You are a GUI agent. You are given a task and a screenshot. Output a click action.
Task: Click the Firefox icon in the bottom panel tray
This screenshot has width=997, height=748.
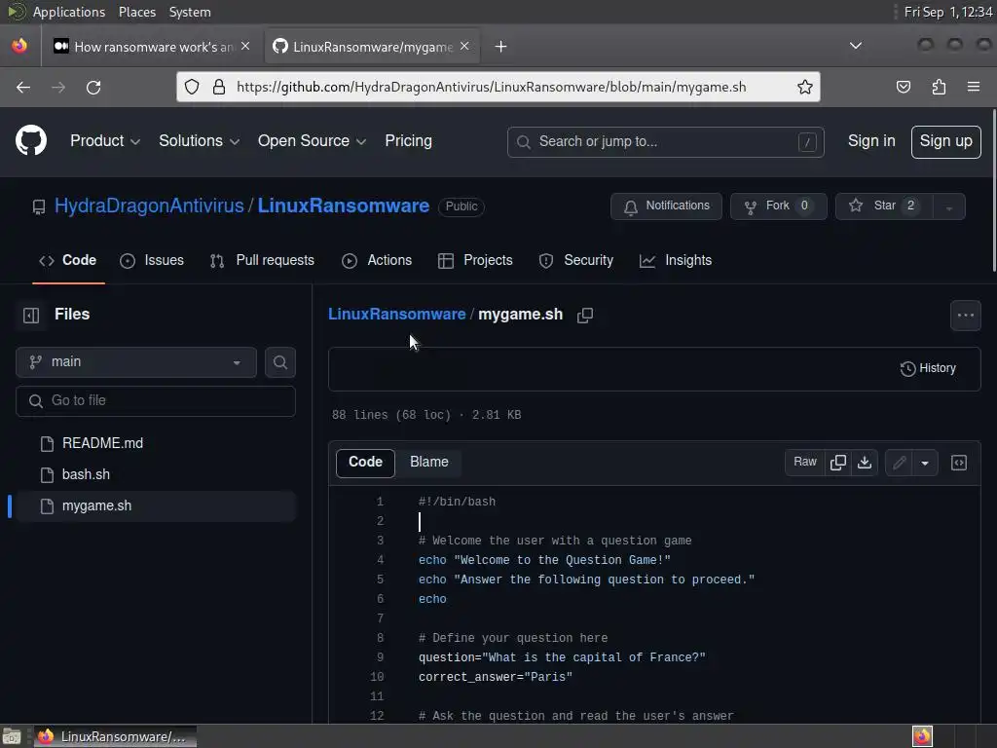922,736
